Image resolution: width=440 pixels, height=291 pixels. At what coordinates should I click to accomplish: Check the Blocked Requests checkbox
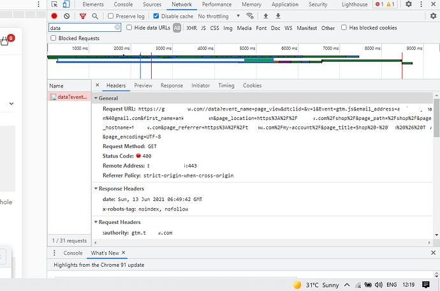54,38
